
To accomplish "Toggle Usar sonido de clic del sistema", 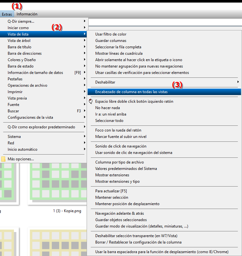I will tap(164, 153).
